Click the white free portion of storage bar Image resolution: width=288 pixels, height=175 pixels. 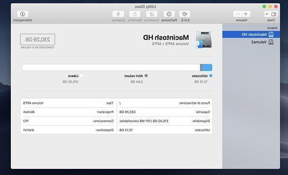point(111,67)
